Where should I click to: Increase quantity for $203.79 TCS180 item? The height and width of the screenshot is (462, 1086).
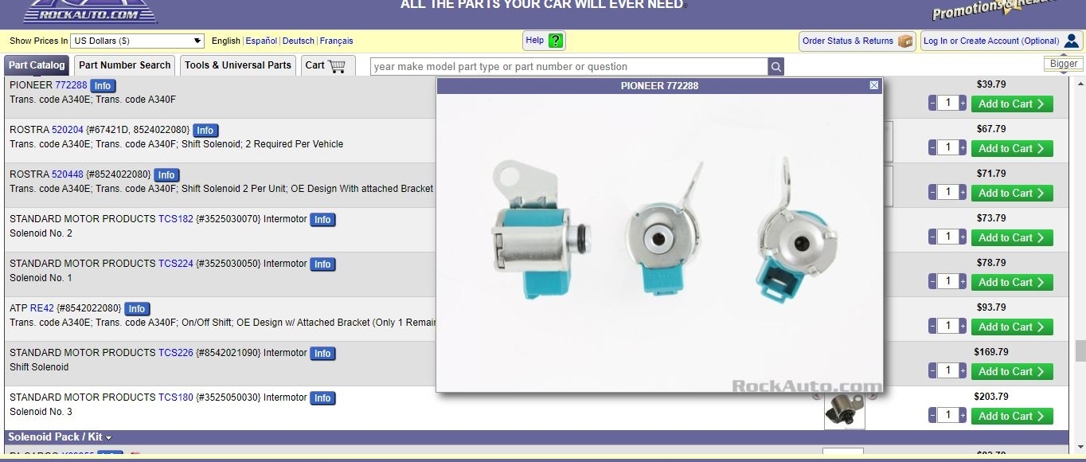click(963, 416)
